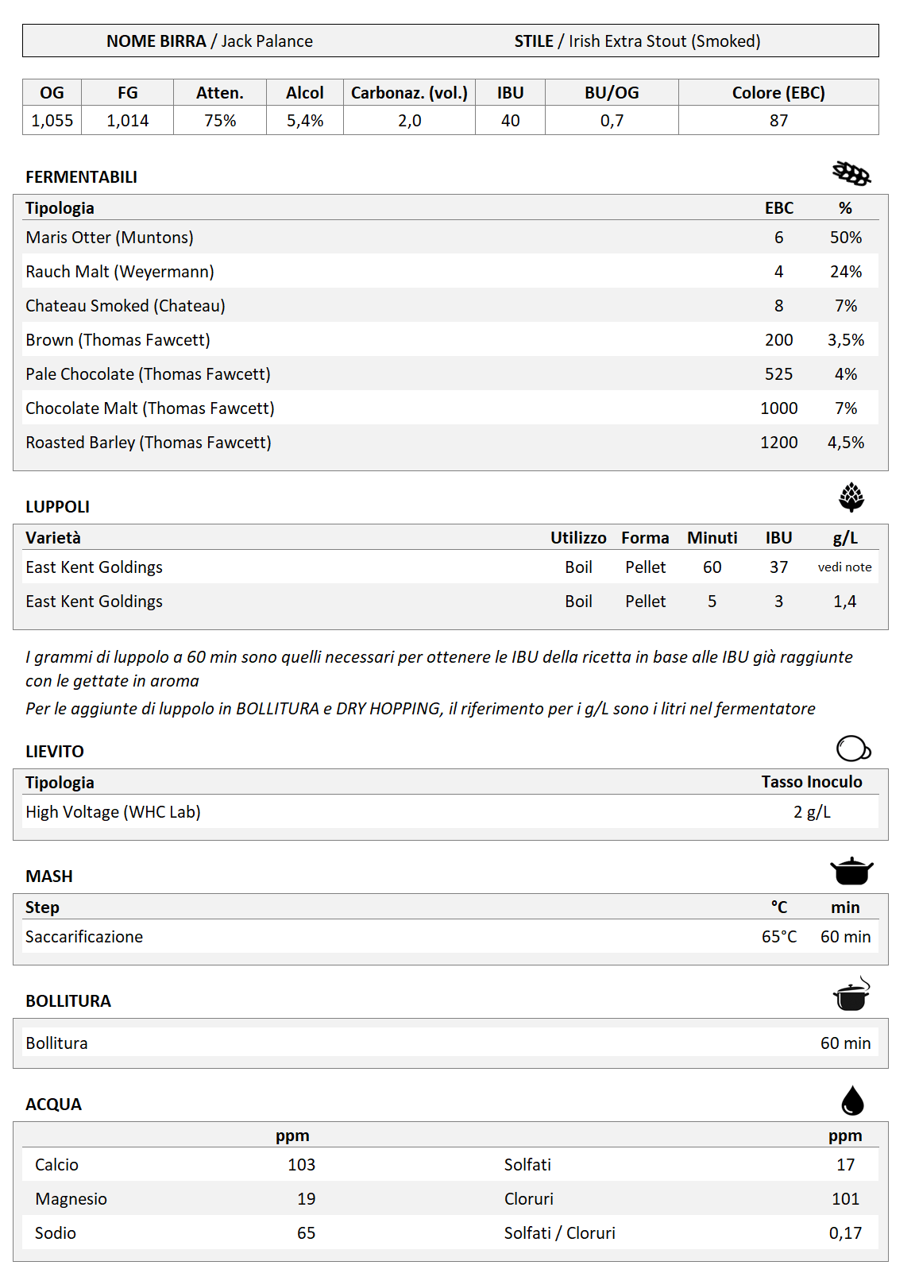Viewport: 915px width, 1273px height.
Task: Click the steaming boil pot icon
Action: [x=851, y=995]
